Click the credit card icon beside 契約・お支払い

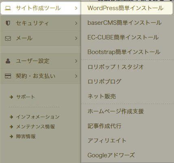(x=8, y=76)
